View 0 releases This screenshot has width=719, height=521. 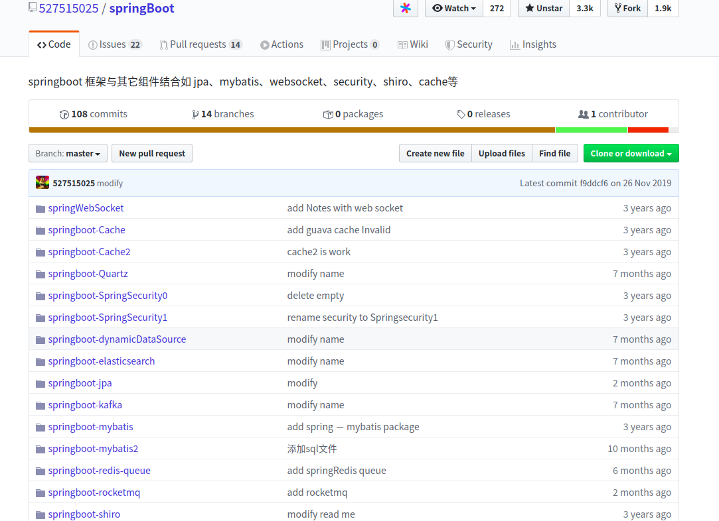[483, 114]
